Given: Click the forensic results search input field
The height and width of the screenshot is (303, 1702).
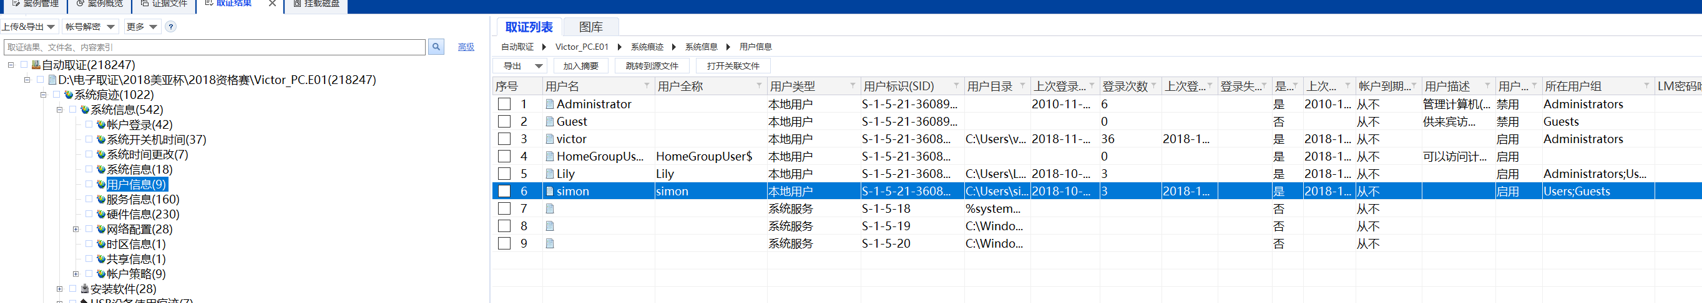Looking at the screenshot, I should pyautogui.click(x=215, y=47).
